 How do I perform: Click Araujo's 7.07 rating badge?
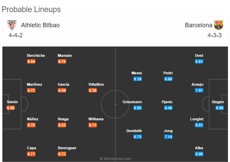click(x=199, y=90)
